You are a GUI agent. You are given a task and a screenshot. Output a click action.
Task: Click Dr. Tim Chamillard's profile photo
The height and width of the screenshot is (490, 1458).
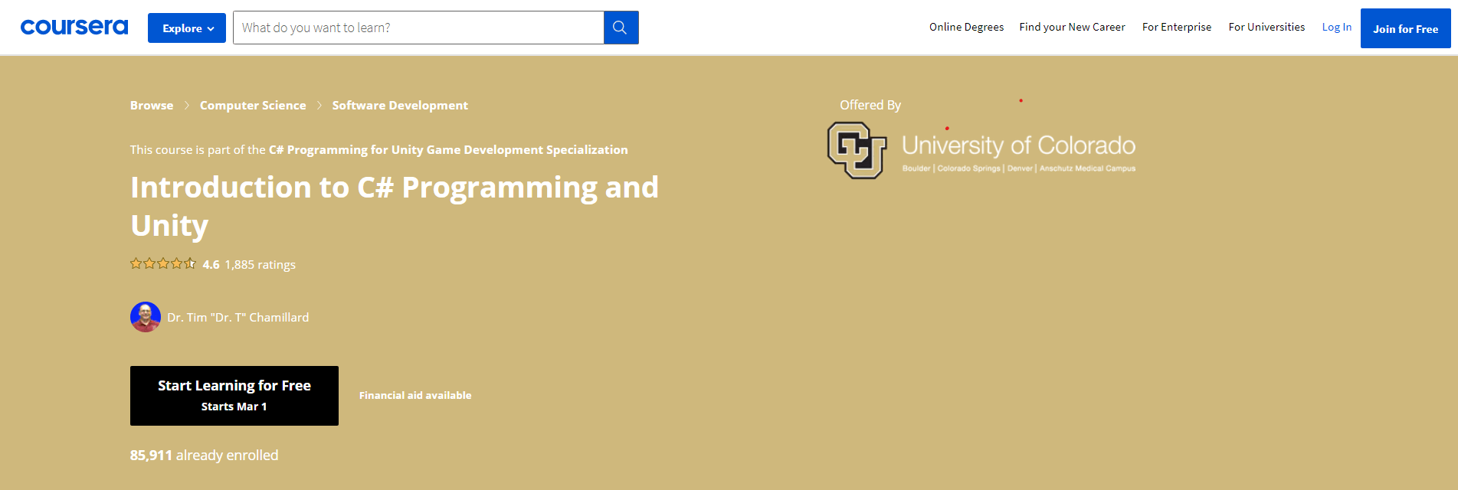click(146, 317)
